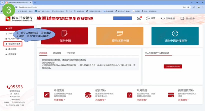Click the extension icon beside downloads
Screen dimensions: 205x111
click(x=199, y=7)
